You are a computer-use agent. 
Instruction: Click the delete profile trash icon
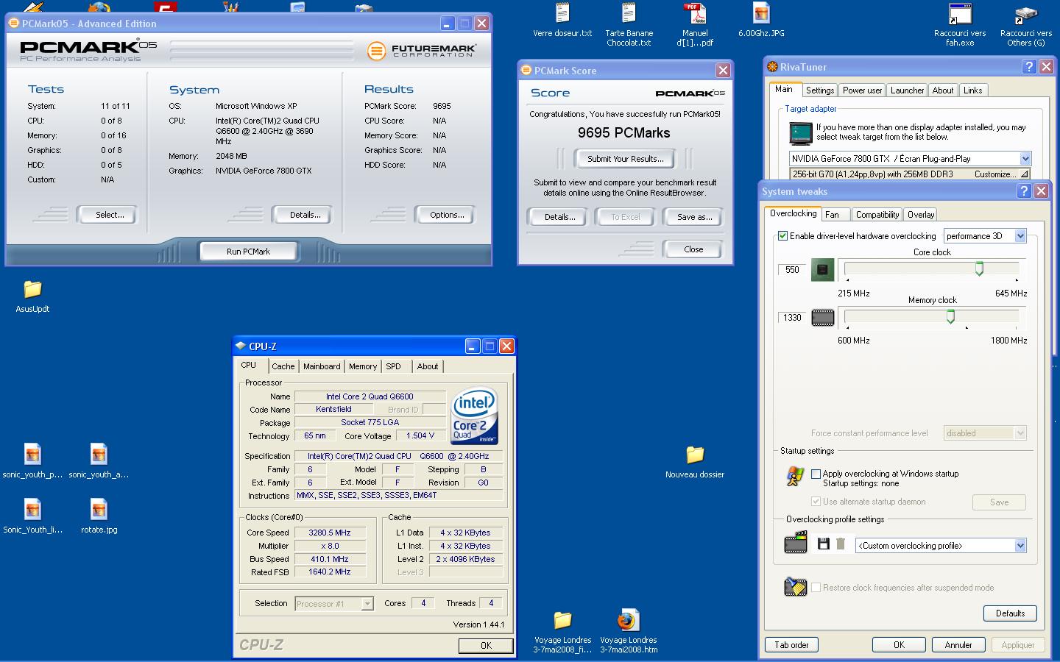pos(841,544)
